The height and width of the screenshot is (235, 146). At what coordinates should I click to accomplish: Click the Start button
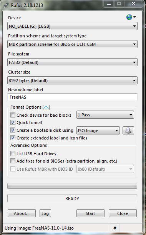(90, 213)
